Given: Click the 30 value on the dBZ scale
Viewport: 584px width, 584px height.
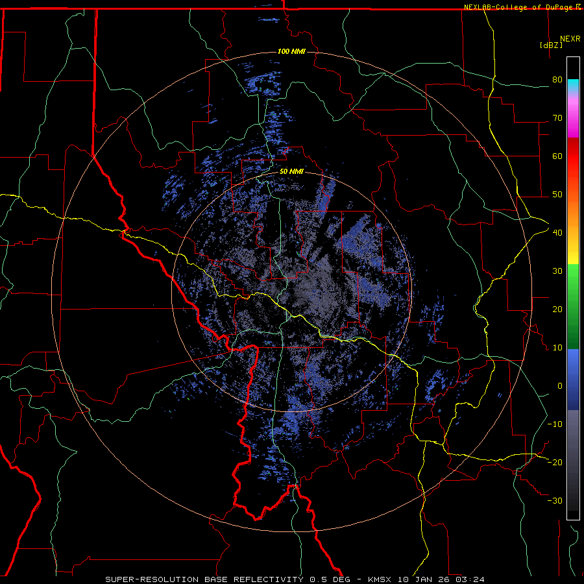Looking at the screenshot, I should click(x=557, y=271).
